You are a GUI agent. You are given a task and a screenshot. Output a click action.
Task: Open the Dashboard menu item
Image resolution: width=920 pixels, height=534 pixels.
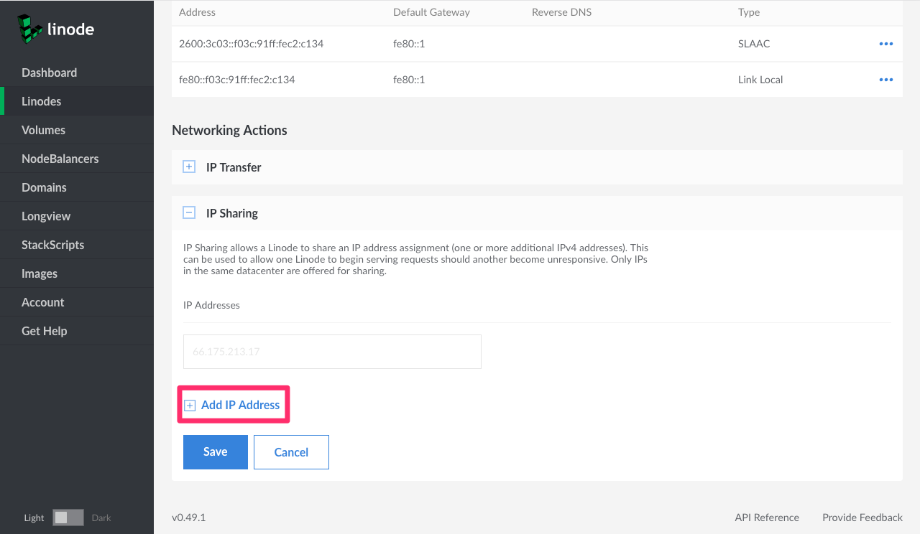(x=49, y=72)
